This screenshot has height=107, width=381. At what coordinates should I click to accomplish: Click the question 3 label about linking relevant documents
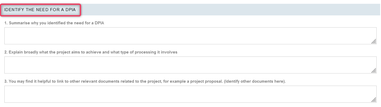(145, 81)
